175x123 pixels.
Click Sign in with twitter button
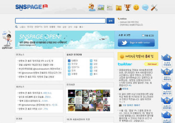136,43
